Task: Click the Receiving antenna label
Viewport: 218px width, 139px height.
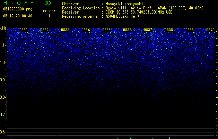Action: point(80,16)
